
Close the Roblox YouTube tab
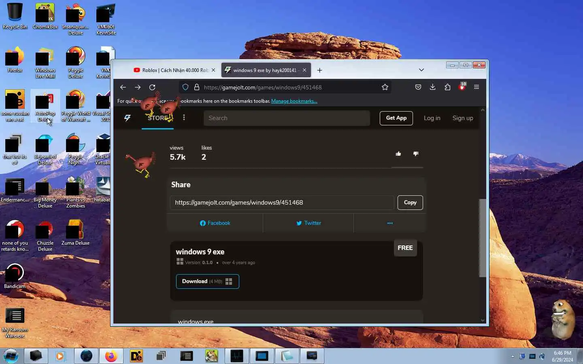(213, 70)
